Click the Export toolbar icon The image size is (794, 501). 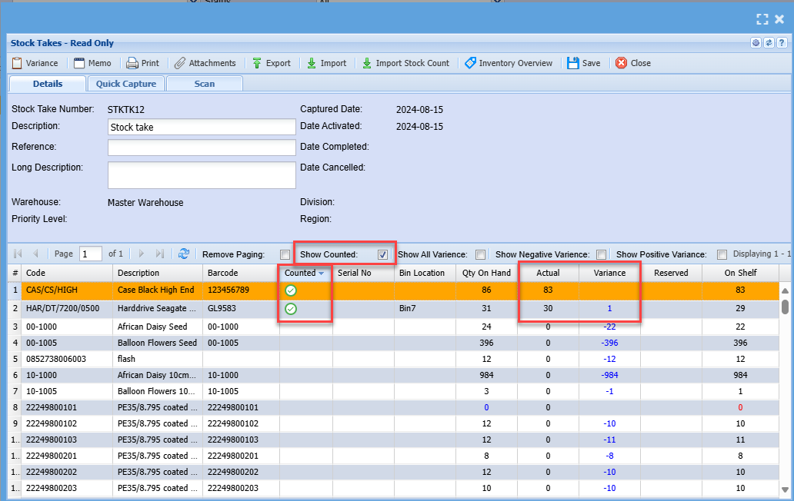click(x=257, y=63)
